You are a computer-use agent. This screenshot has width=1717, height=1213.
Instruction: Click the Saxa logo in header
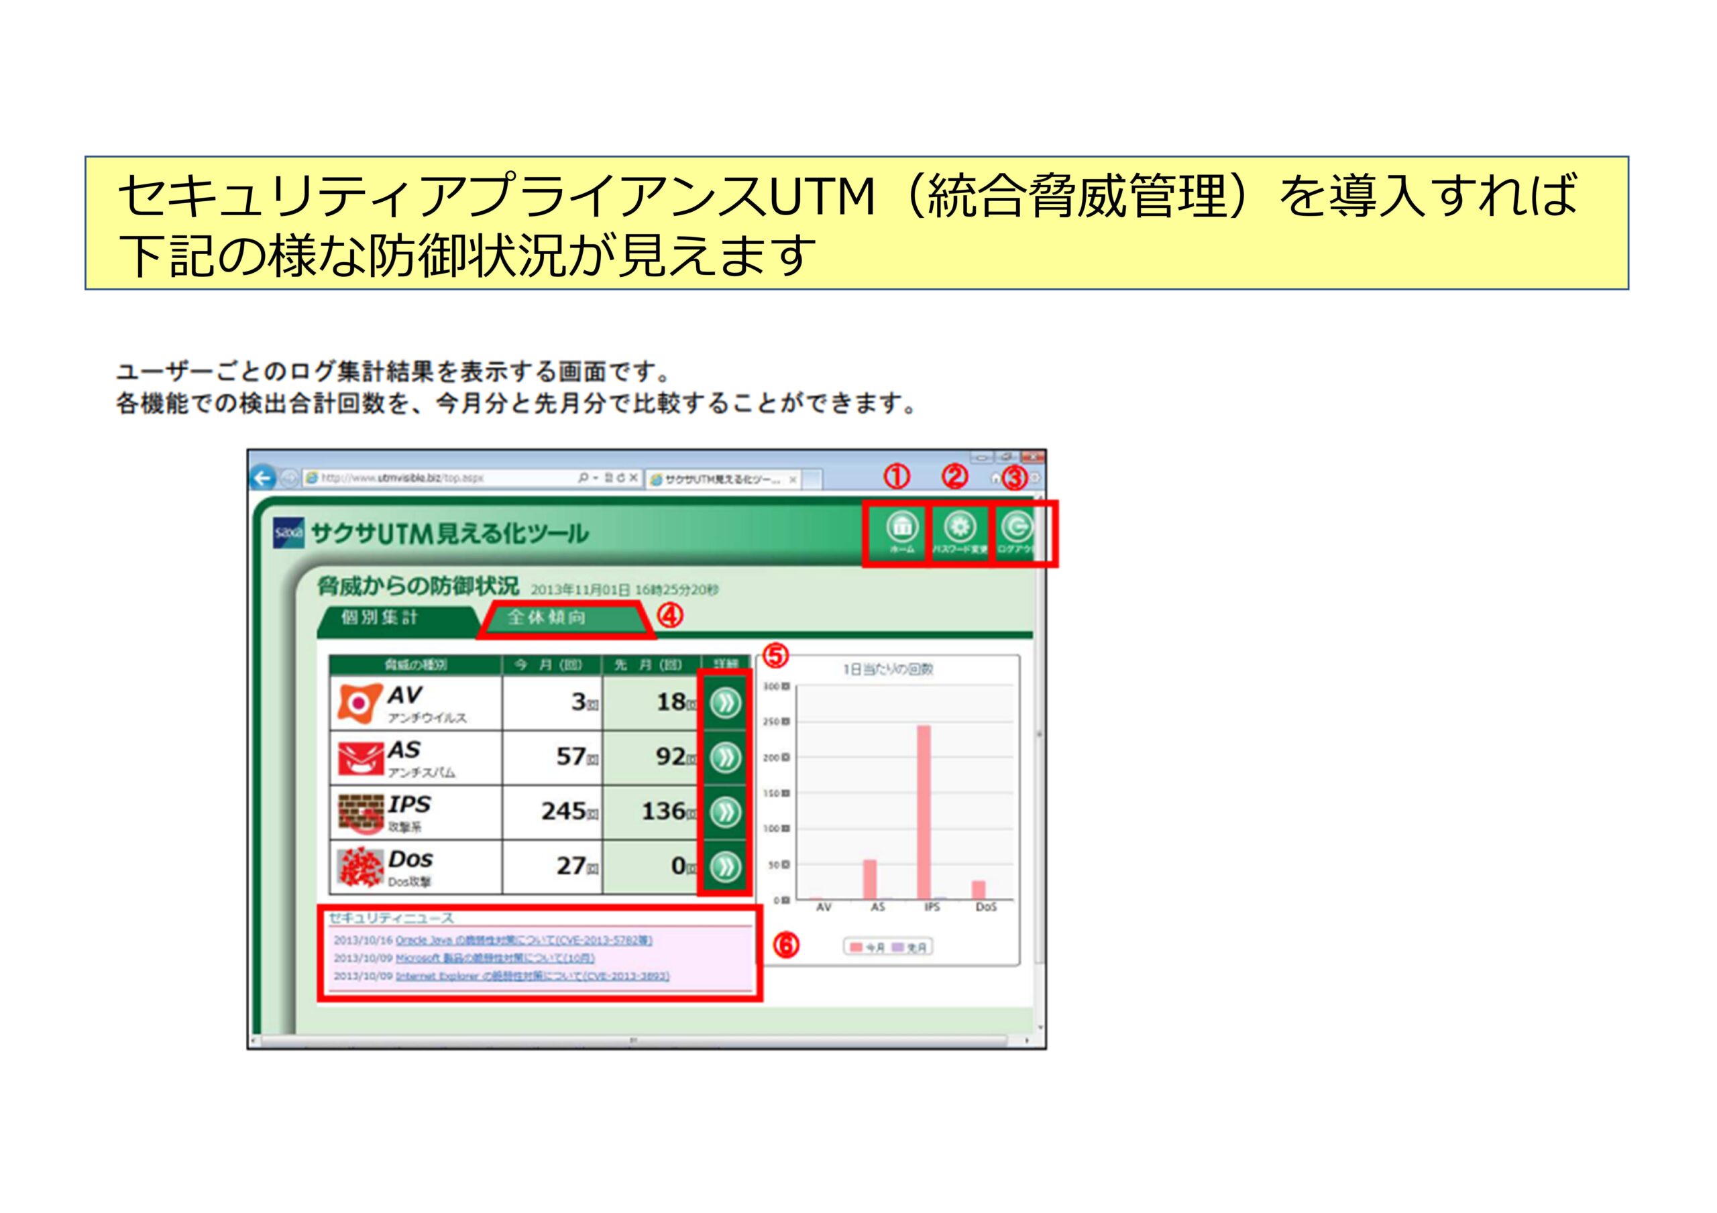(288, 533)
